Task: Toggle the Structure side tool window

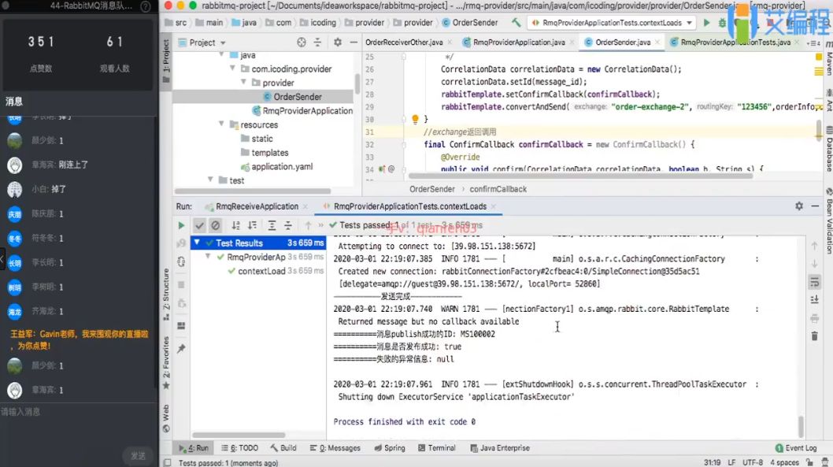Action: click(166, 295)
